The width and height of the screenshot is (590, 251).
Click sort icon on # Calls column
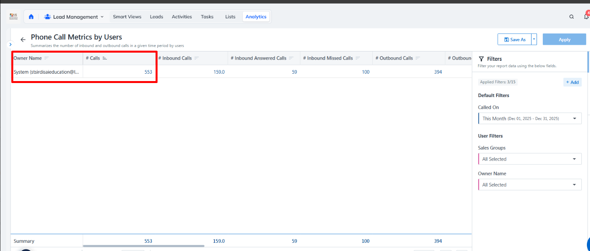(105, 58)
